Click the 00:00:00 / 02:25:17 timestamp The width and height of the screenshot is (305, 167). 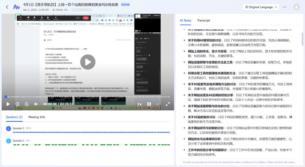point(58,104)
